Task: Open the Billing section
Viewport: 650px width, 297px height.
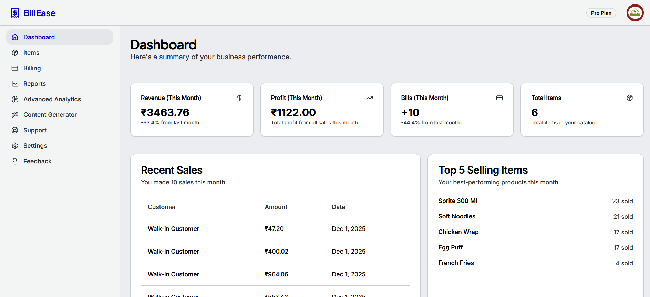Action: tap(60, 68)
